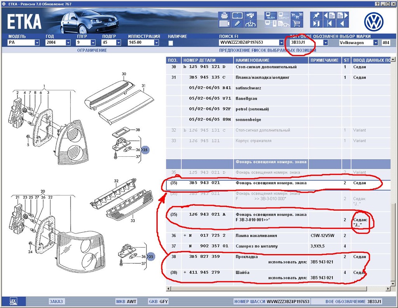Click the НОМЕР ШАССИ chassis number field
398x308 pixels.
[272, 301]
